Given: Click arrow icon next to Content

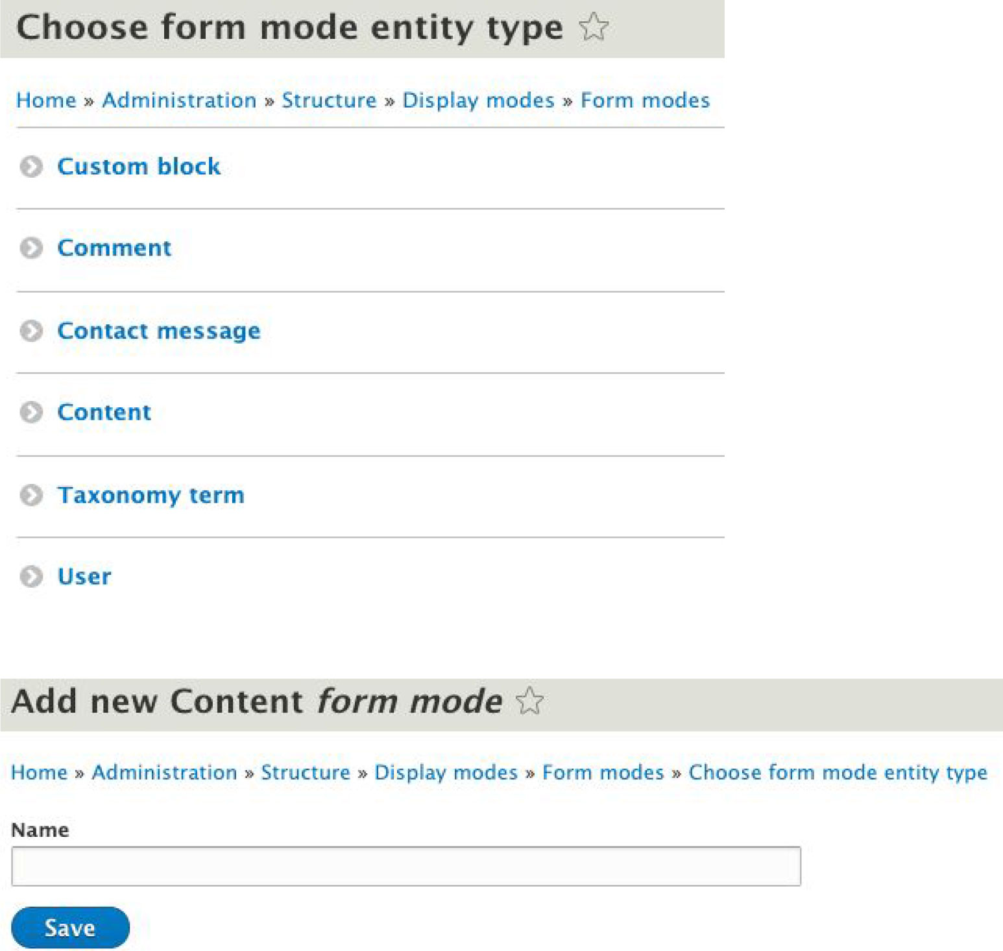Looking at the screenshot, I should click(31, 412).
